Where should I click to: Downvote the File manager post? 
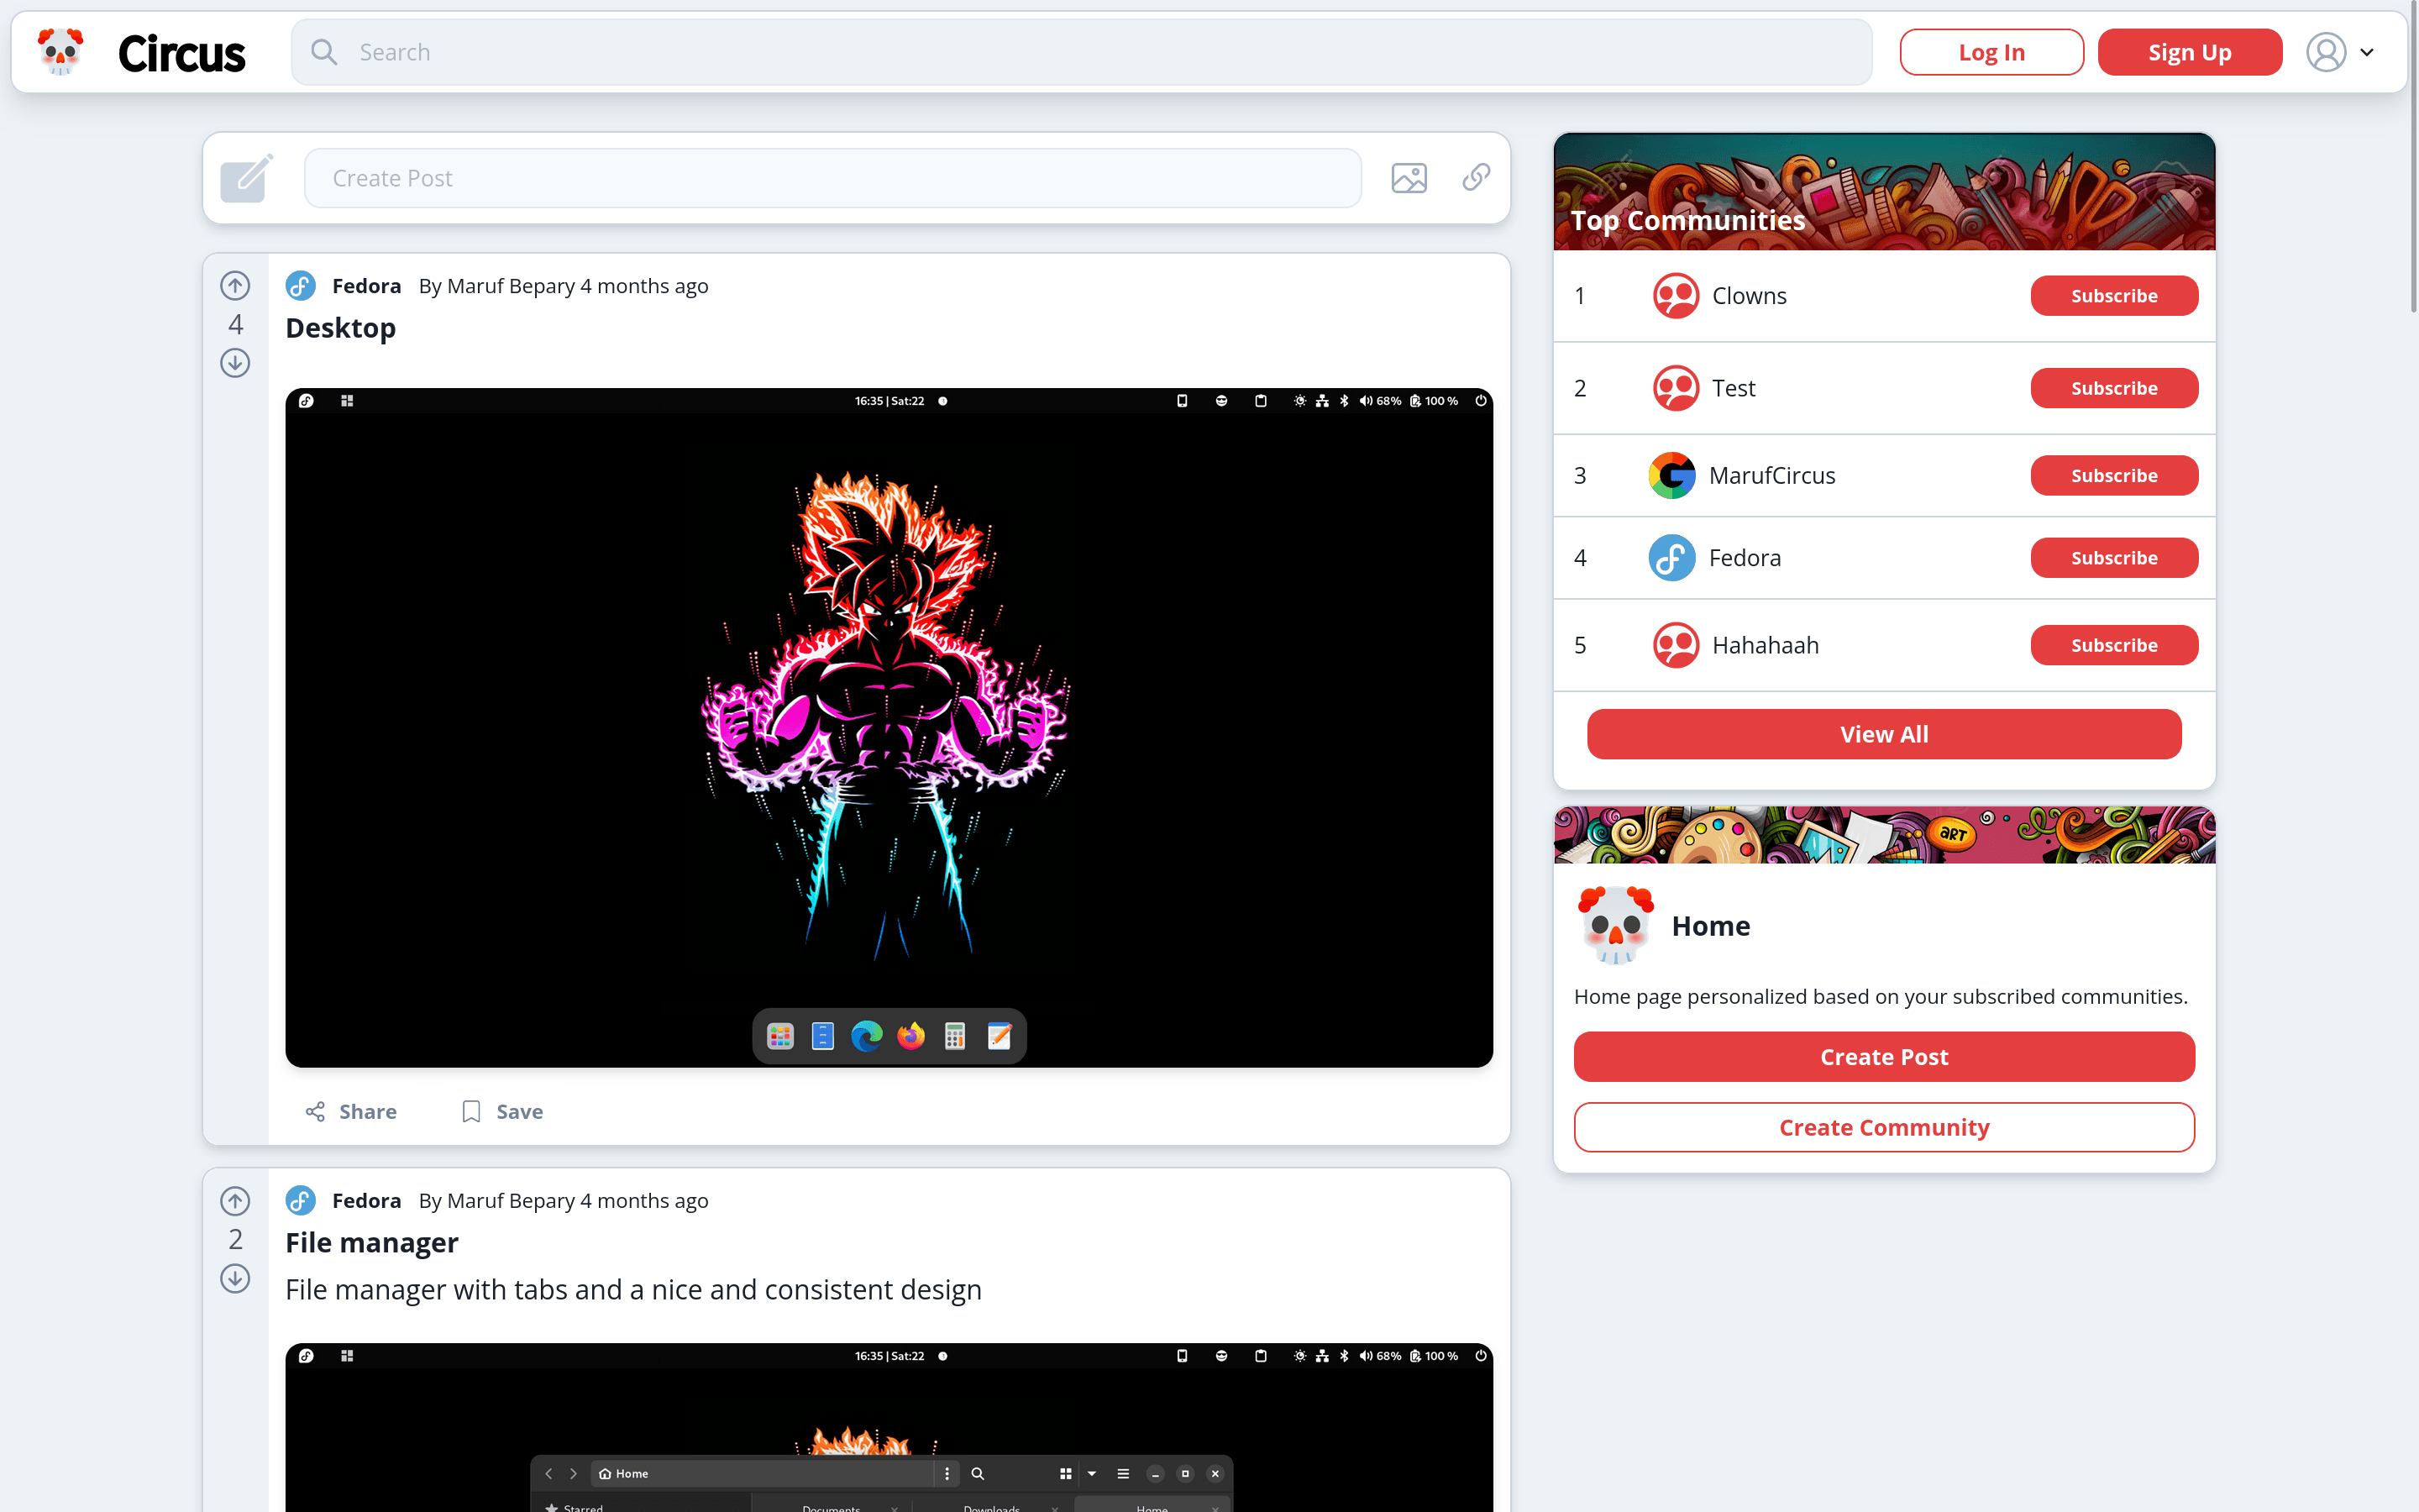click(x=235, y=1278)
